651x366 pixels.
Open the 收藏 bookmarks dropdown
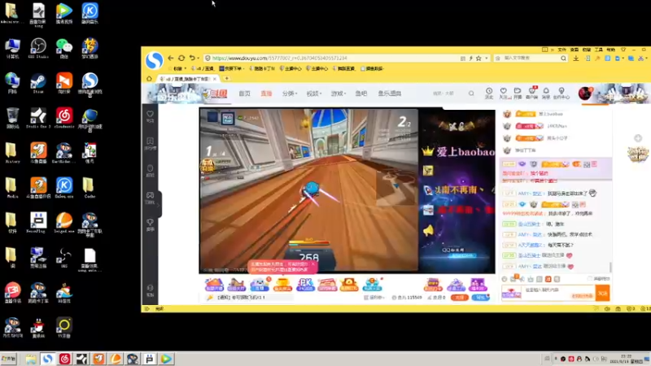[177, 68]
